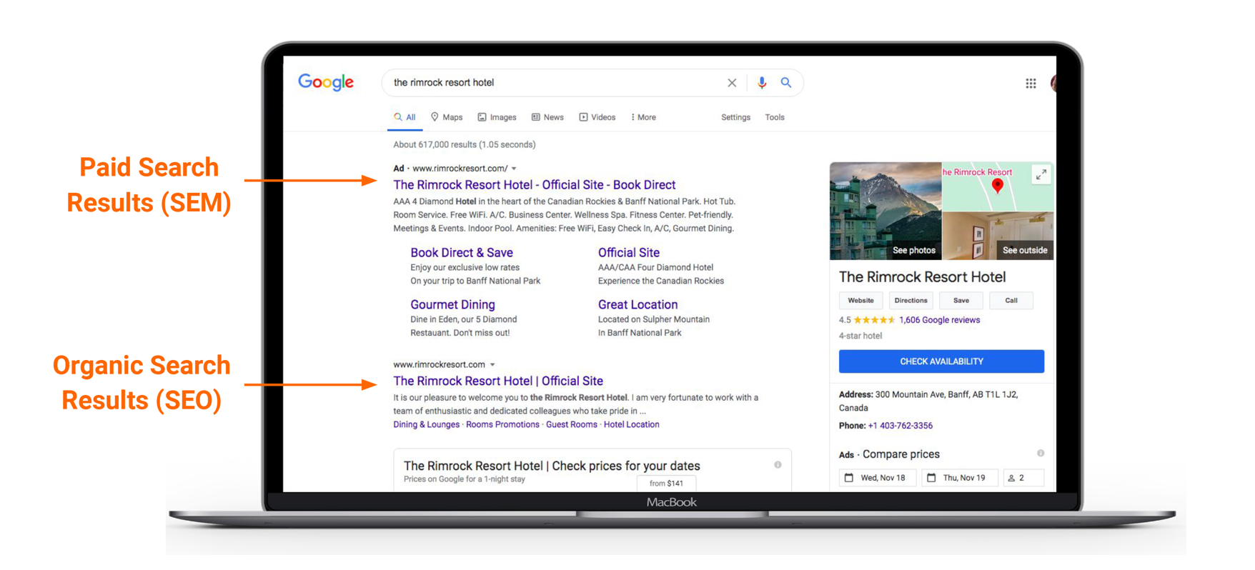Open the map thumbnail with red pin
This screenshot has width=1255, height=570.
click(x=998, y=186)
